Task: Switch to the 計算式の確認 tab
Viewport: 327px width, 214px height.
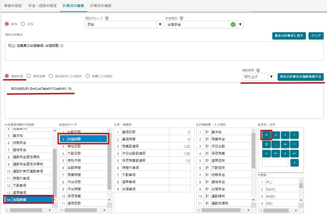Action: click(101, 6)
